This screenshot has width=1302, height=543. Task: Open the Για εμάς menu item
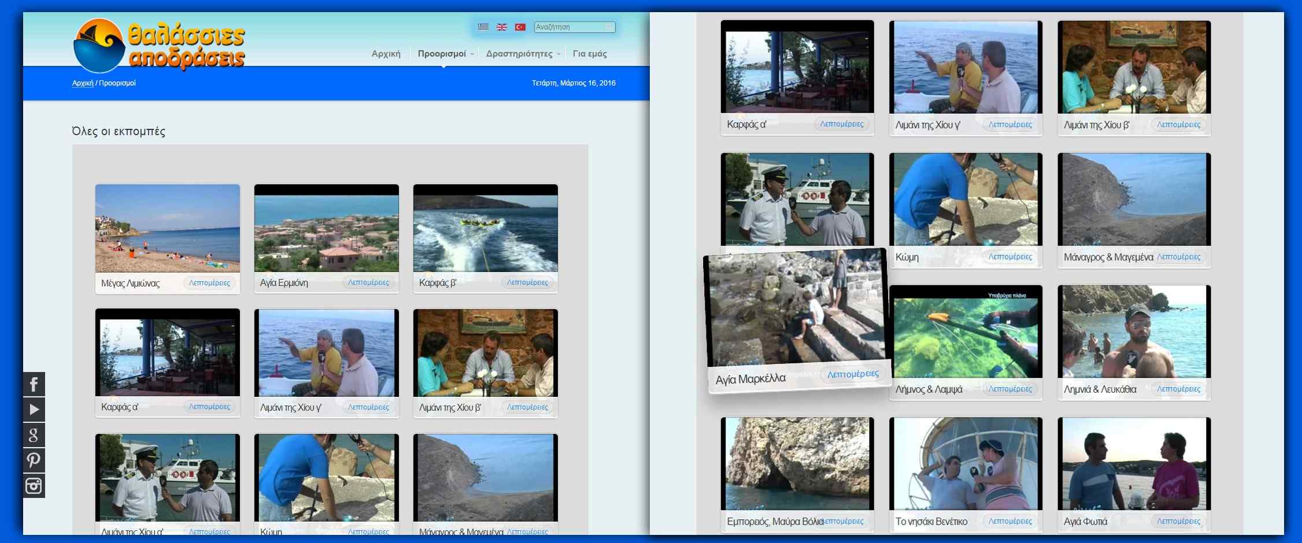click(x=589, y=54)
